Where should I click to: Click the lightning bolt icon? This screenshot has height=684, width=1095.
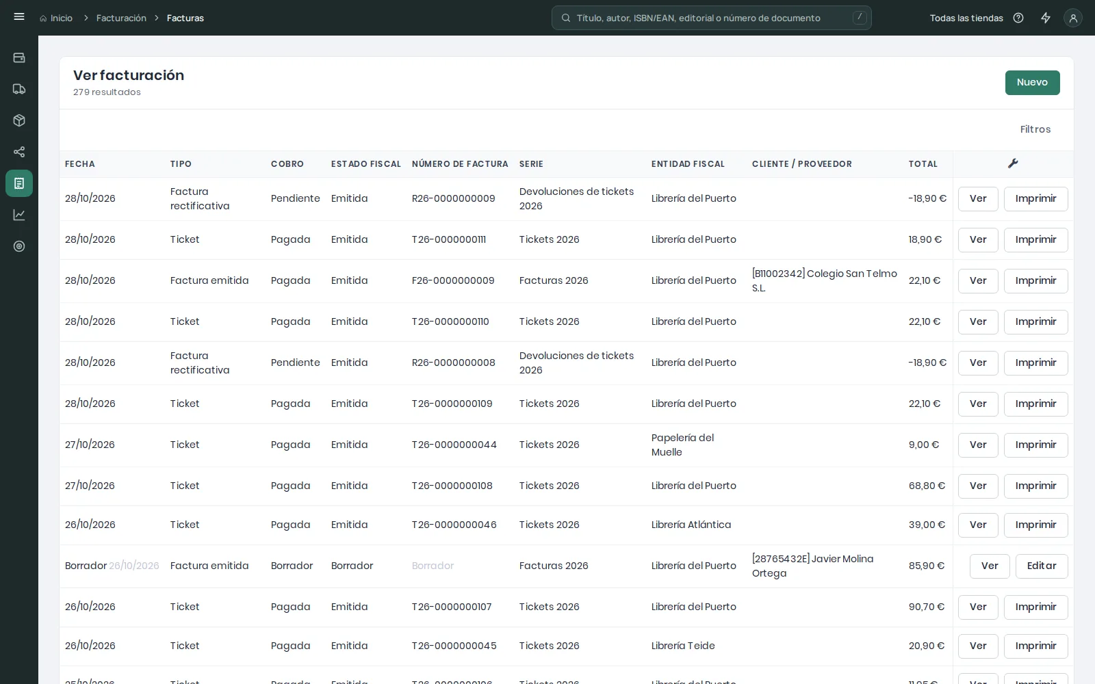pos(1046,18)
